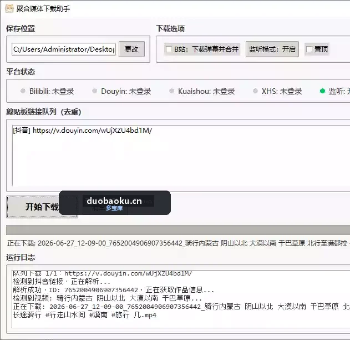This screenshot has width=350, height=340.
Task: Click the 正在下载 log line in 运行日志
Action: click(181, 307)
